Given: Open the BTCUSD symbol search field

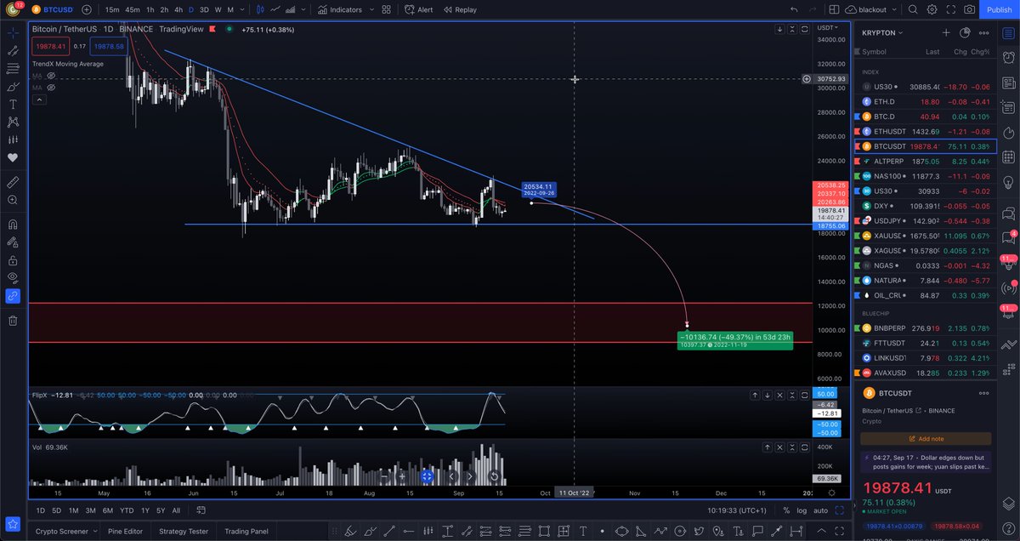Looking at the screenshot, I should pos(51,9).
